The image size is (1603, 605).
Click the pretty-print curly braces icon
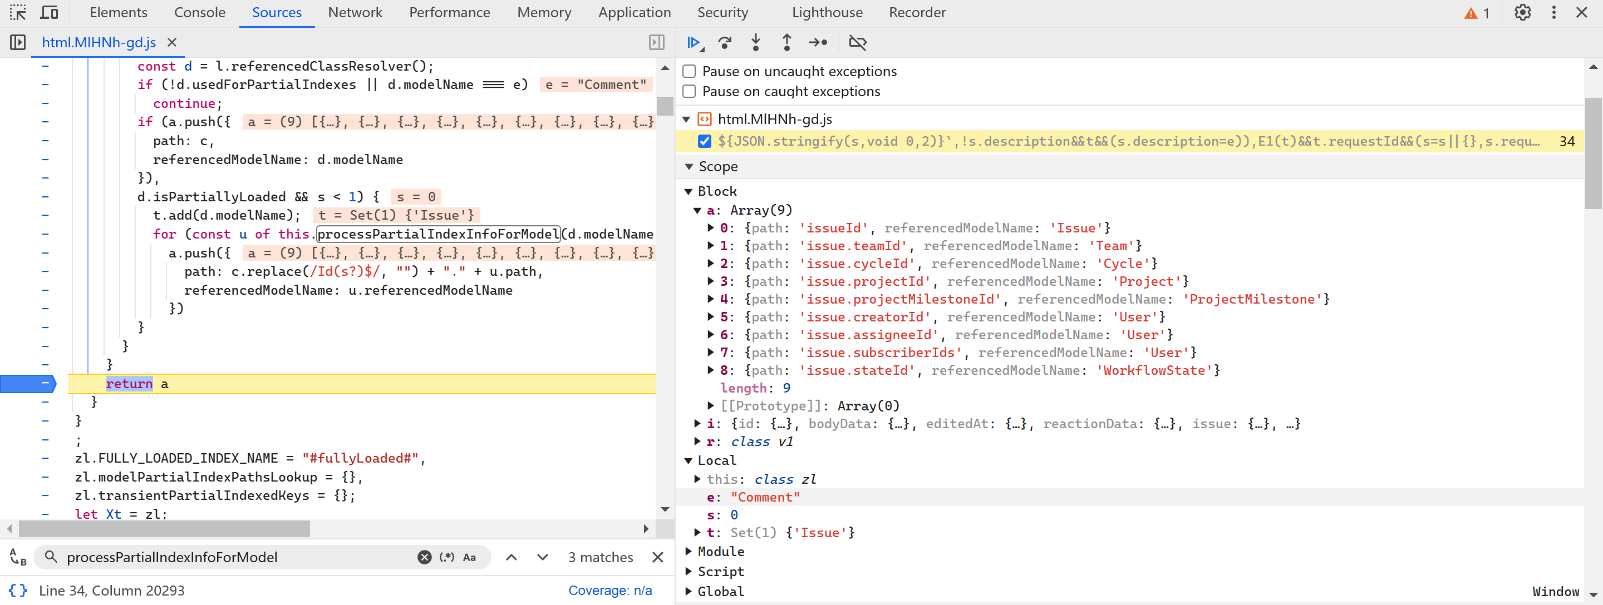pyautogui.click(x=17, y=590)
